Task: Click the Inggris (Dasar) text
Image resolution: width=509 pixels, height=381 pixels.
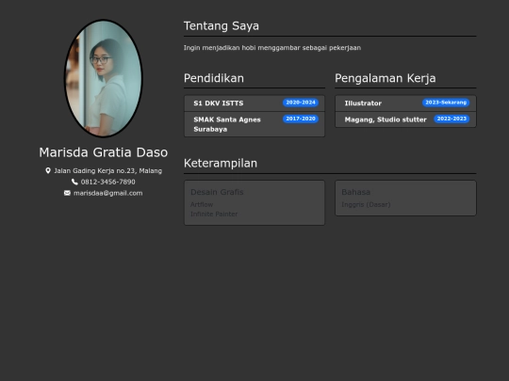Action: tap(366, 204)
